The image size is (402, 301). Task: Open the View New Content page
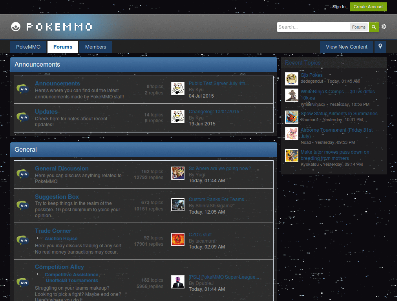(346, 47)
